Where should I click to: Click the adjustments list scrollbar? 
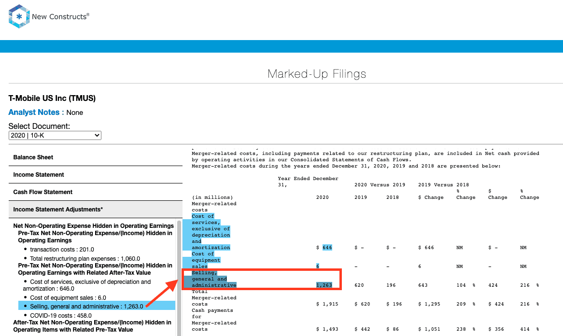click(179, 278)
